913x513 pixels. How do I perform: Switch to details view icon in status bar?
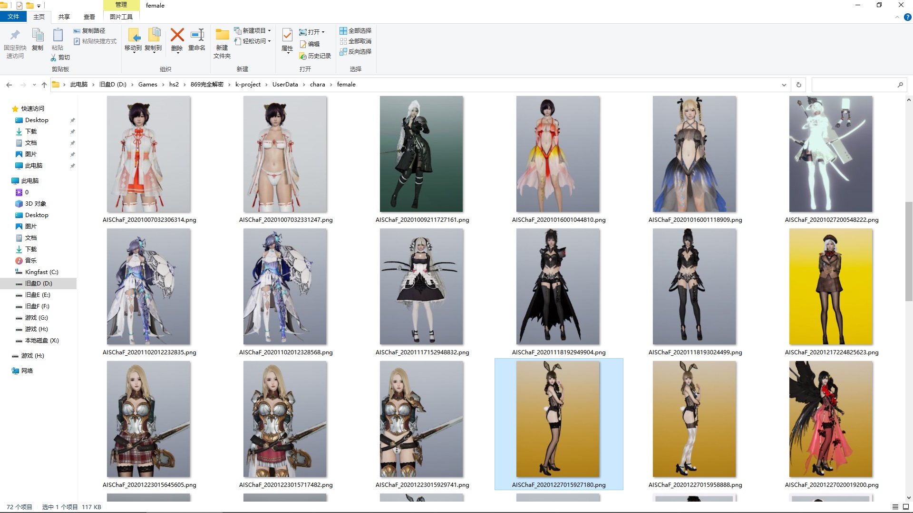pos(895,507)
